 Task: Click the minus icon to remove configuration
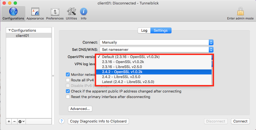click(x=14, y=121)
